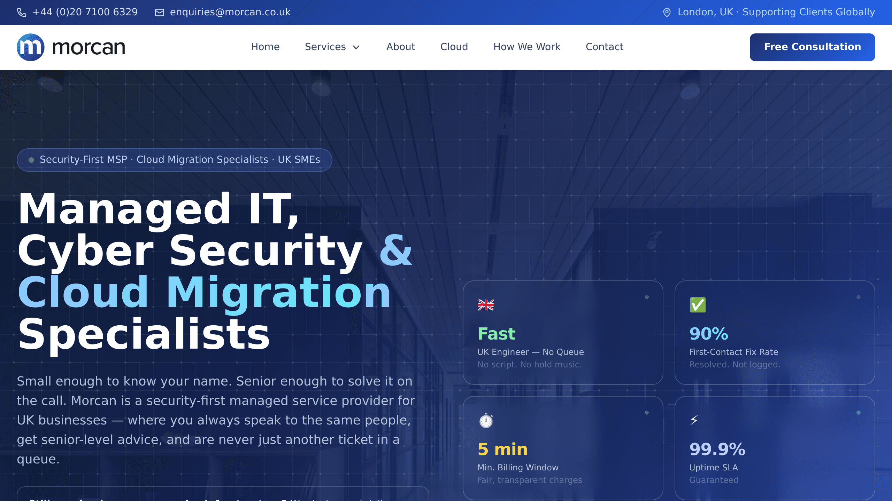Open the Contact page
892x501 pixels.
point(605,47)
